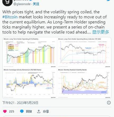Click the tweet body text
The width and height of the screenshot is (114, 117).
(54, 22)
